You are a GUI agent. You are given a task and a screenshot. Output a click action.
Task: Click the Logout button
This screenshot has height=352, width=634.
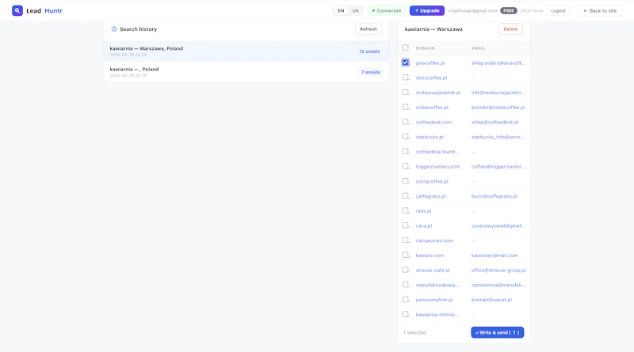pyautogui.click(x=558, y=11)
